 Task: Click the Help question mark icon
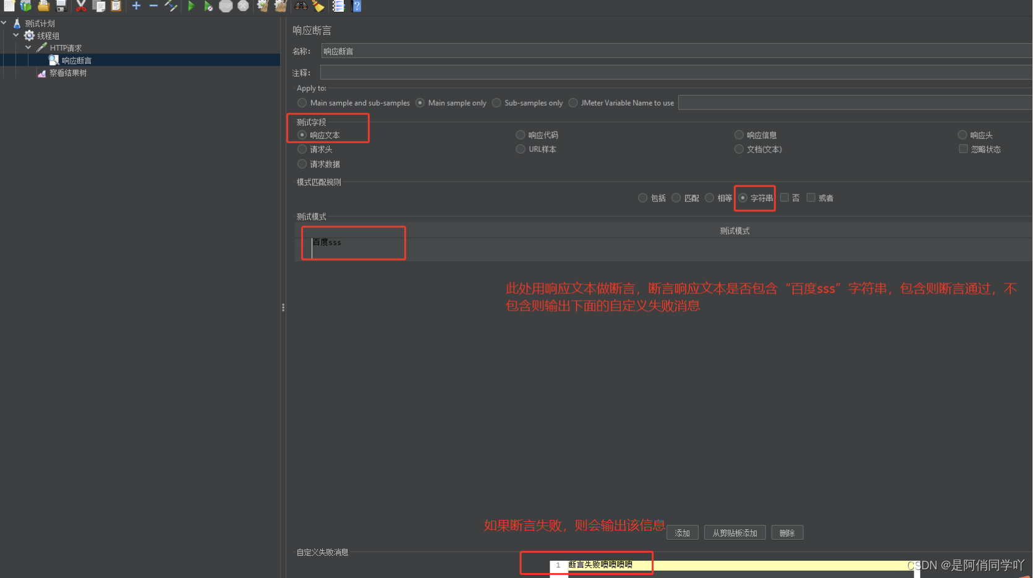[x=356, y=6]
